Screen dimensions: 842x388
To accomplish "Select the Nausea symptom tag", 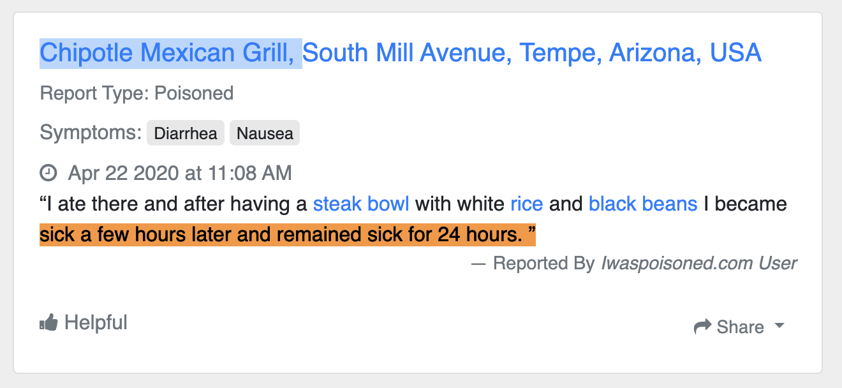I will pos(264,133).
